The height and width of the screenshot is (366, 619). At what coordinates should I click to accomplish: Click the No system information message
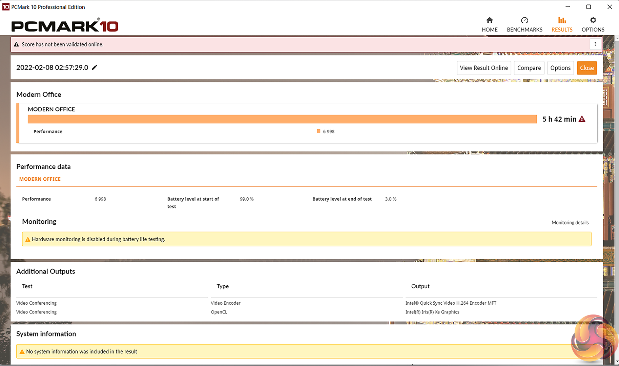pyautogui.click(x=82, y=352)
